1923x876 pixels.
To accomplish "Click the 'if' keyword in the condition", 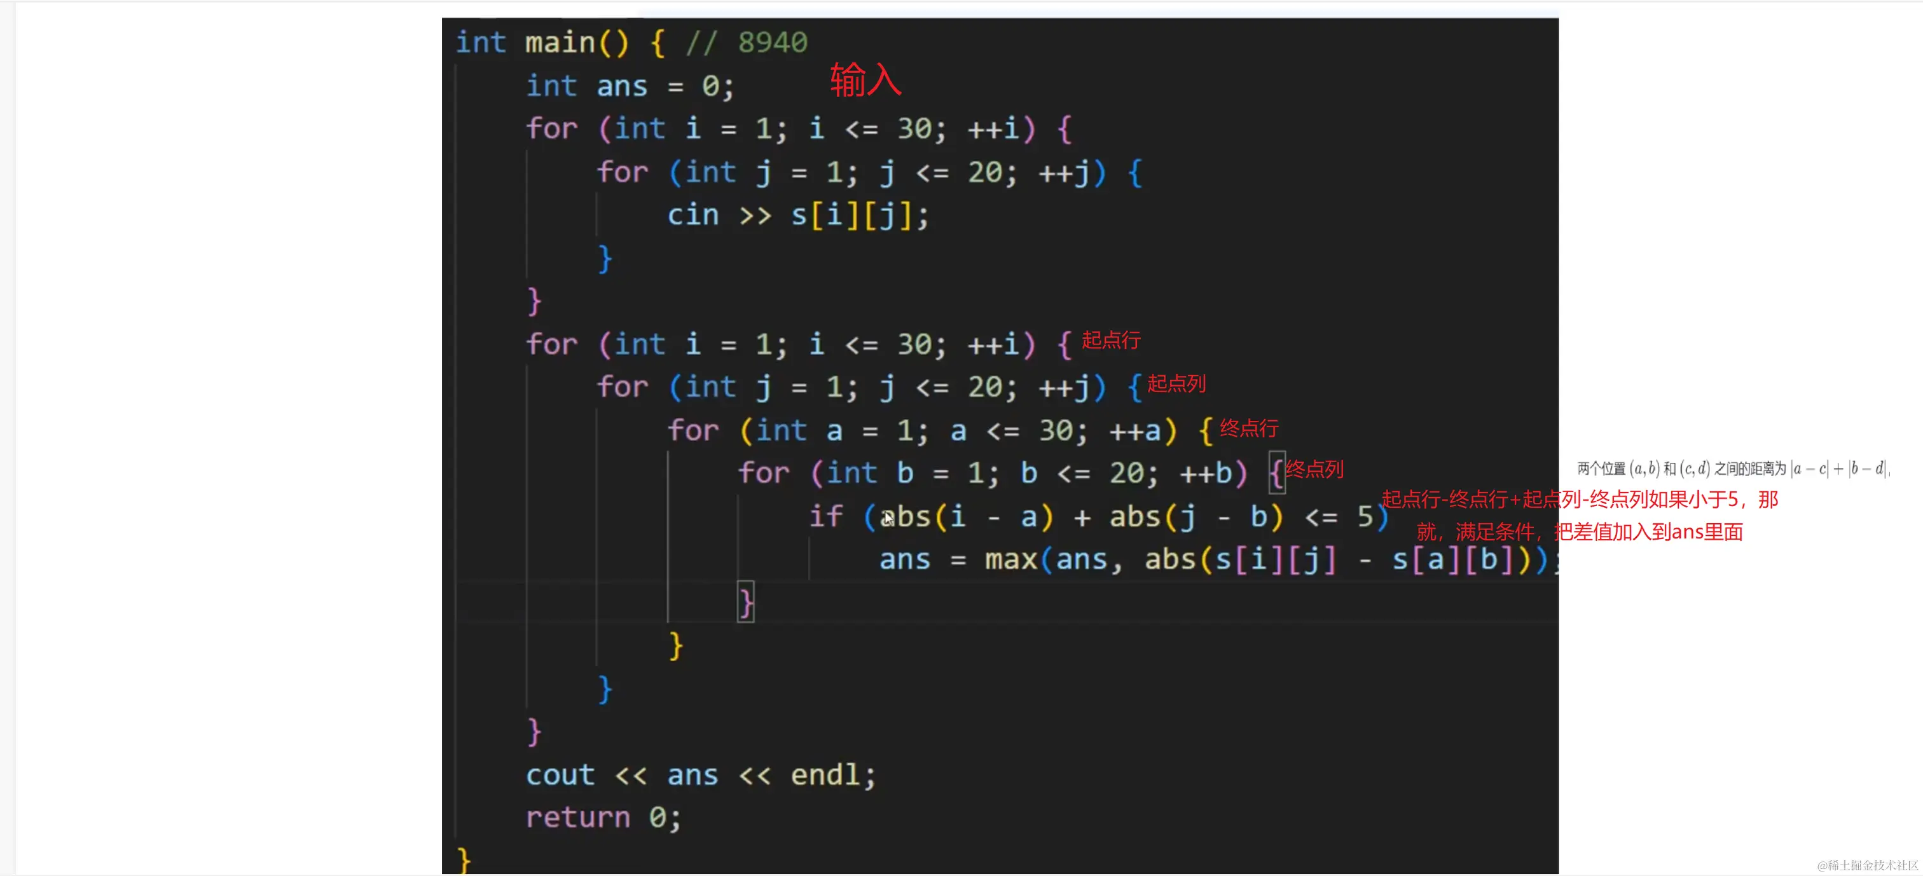I will click(x=825, y=516).
